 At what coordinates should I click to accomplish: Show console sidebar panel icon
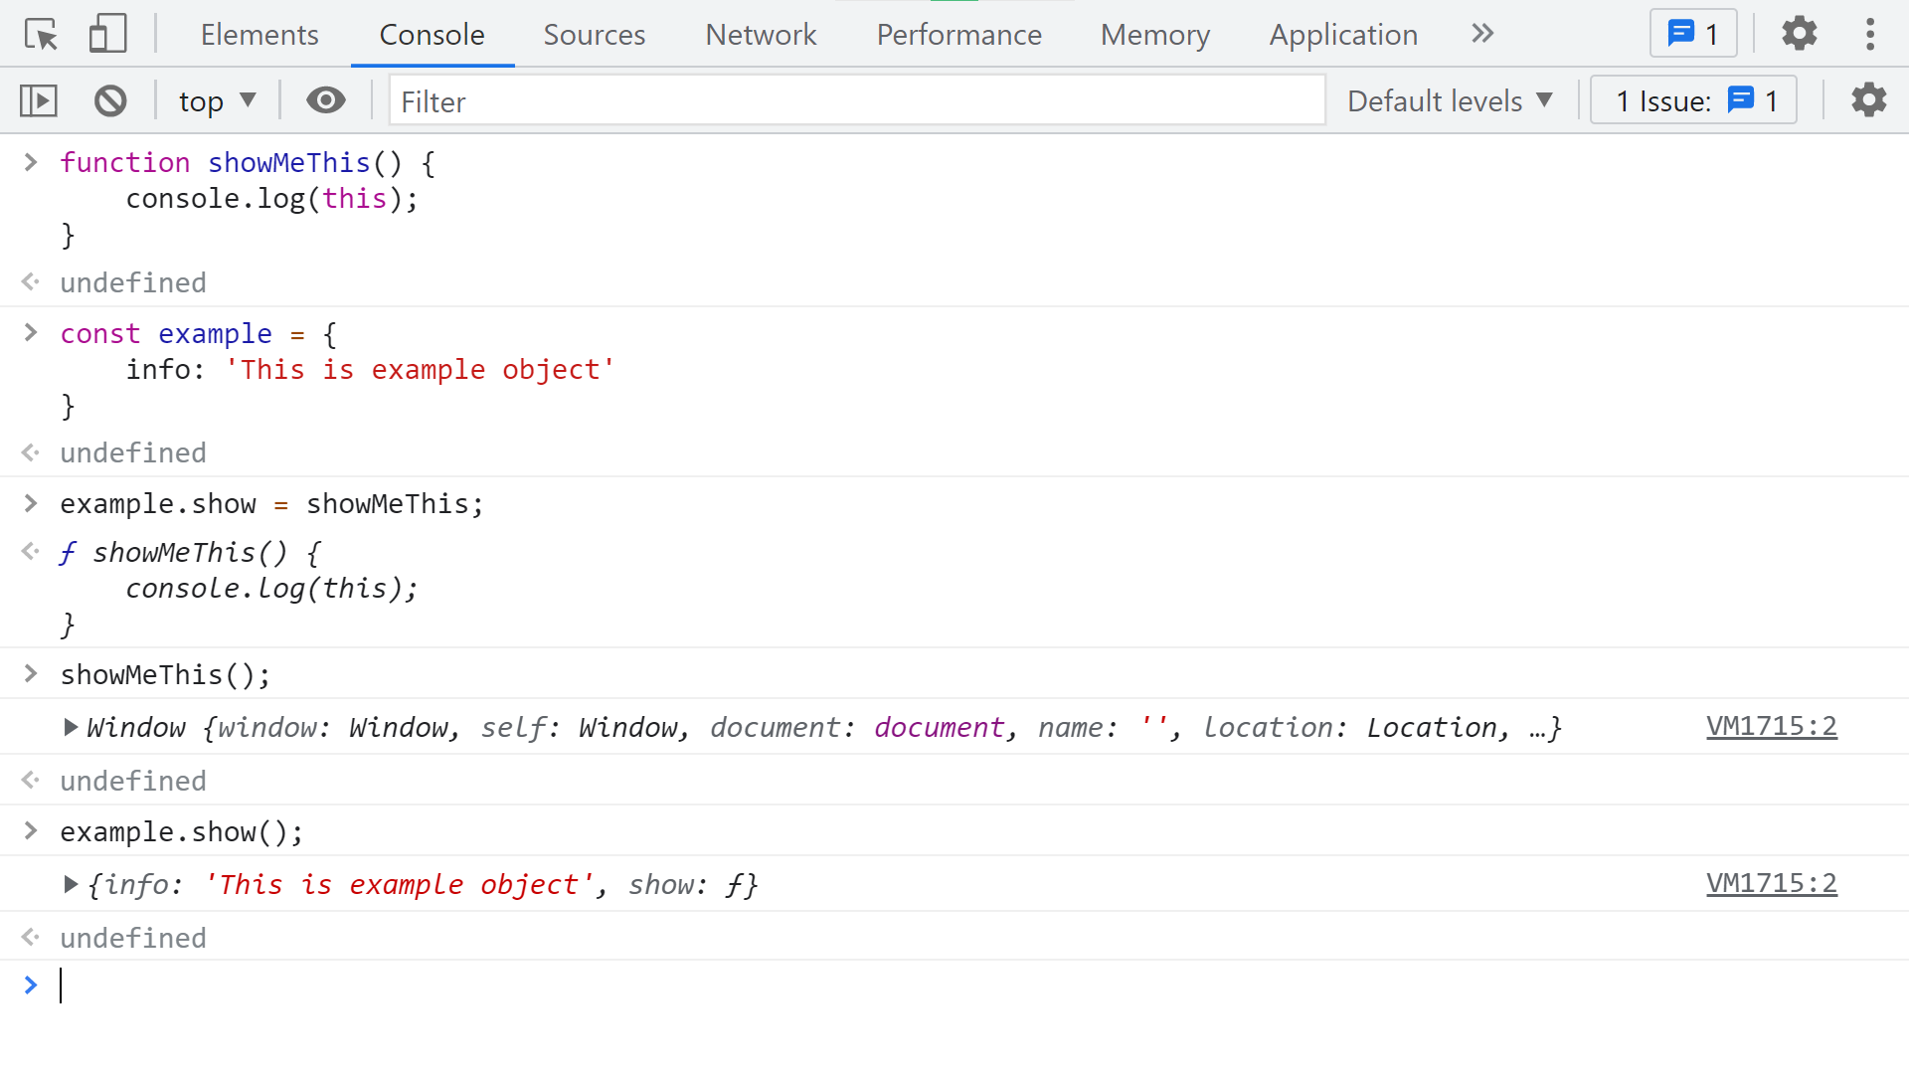coord(39,100)
